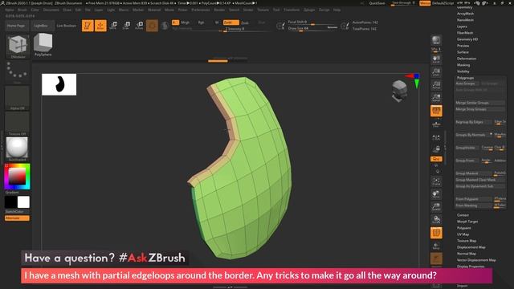Pick a color in the color picker
Screen dimensions: 514x289
click(17, 177)
